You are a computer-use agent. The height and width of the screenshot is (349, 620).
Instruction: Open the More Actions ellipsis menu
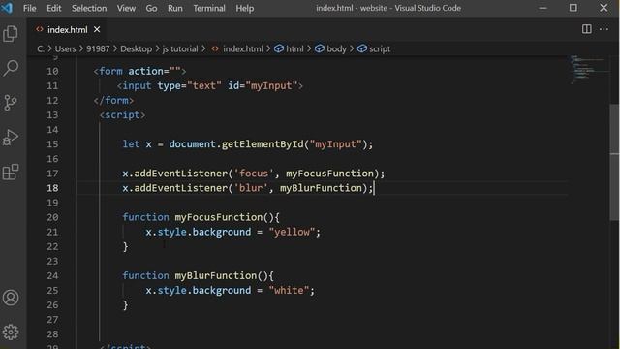coord(604,29)
